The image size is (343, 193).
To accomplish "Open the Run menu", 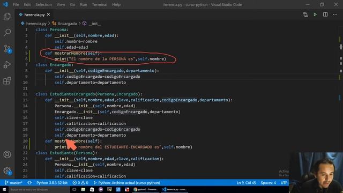I will [84, 4].
